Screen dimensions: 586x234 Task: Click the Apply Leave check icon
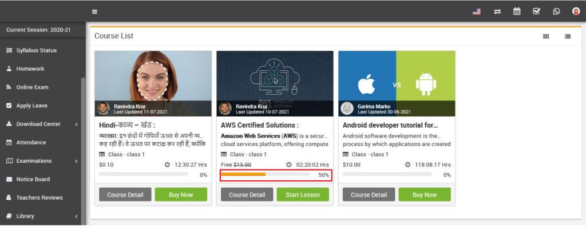coord(9,106)
